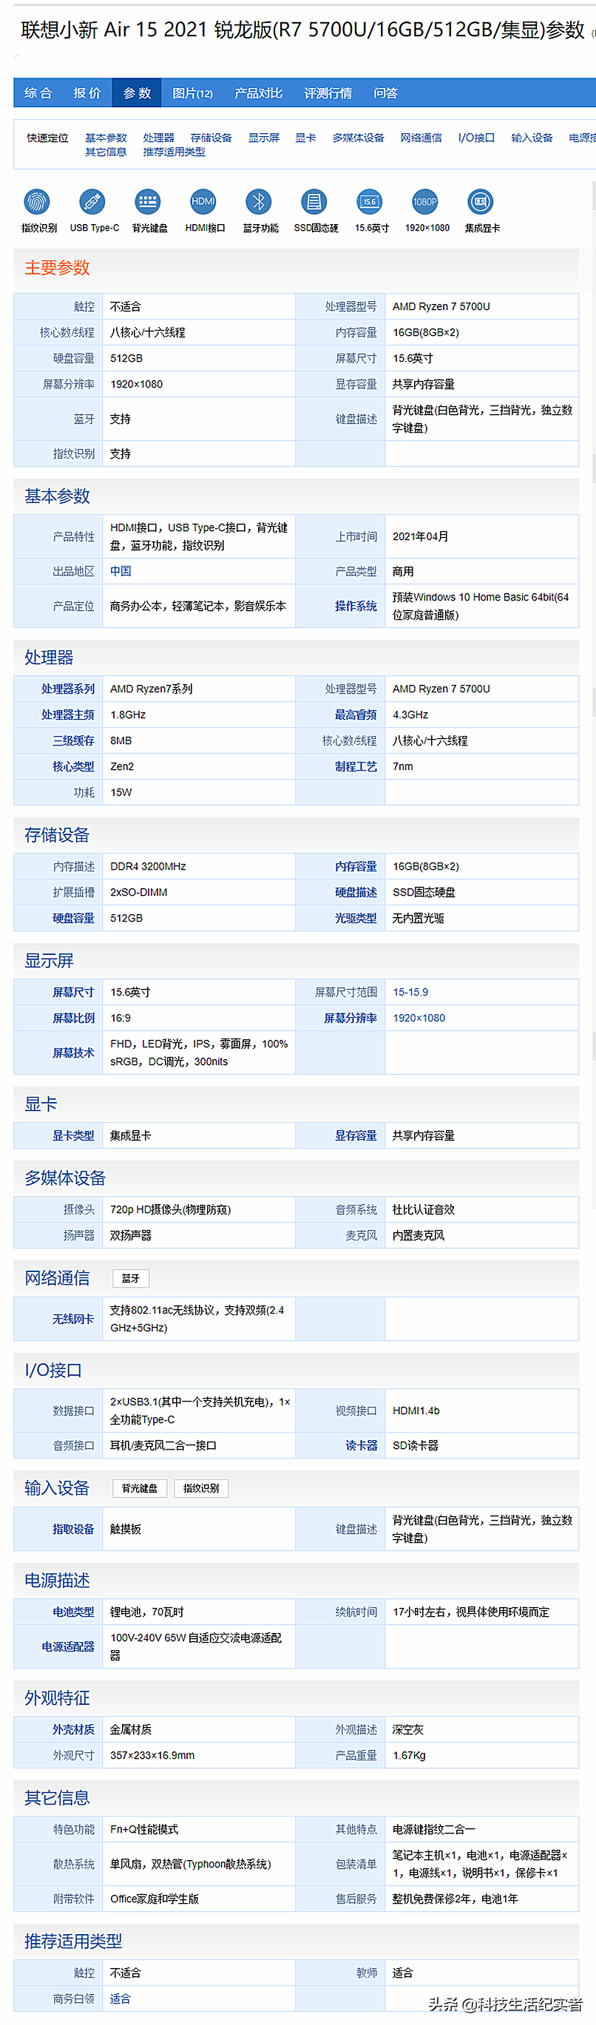596x2025 pixels.
Task: Click the 1.67Kg product weight value
Action: [x=409, y=1756]
